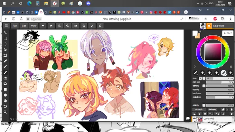The image size is (235, 132).
Task: Add a new layer with page icon
Action: [x=232, y=110]
